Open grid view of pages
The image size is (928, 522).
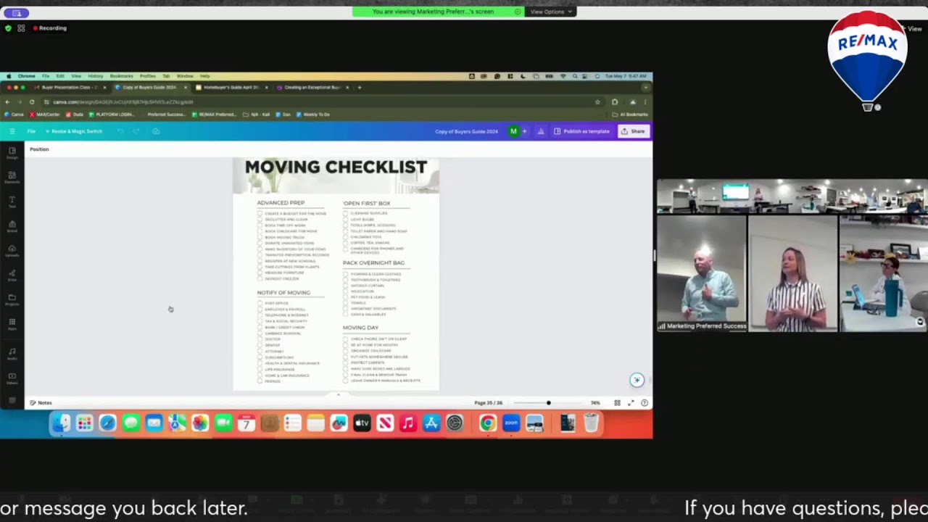pos(617,402)
